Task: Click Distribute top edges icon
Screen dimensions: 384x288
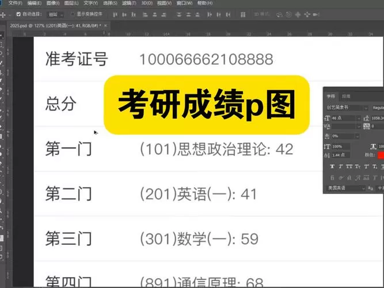Action: (x=179, y=15)
